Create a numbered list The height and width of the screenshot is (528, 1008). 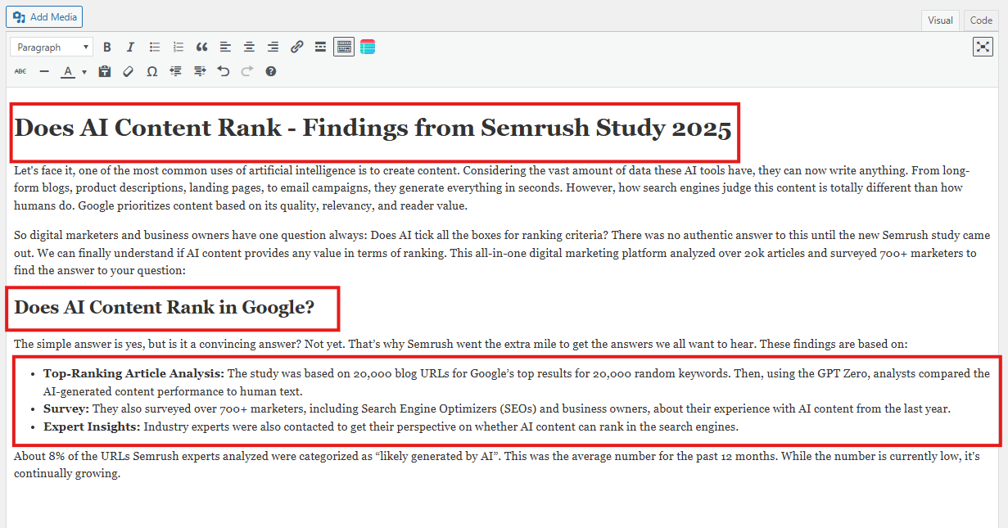178,47
